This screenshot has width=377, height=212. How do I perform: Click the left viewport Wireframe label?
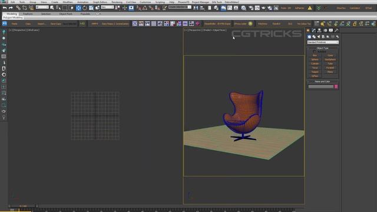point(33,30)
